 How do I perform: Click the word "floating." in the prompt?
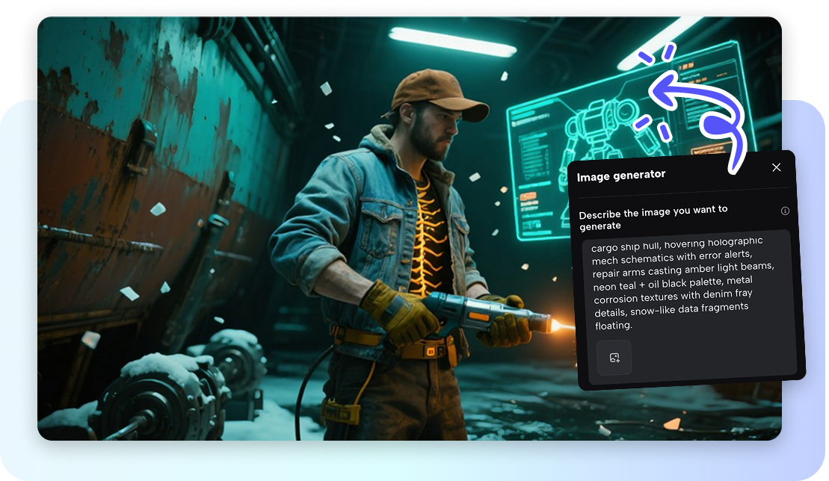[614, 326]
